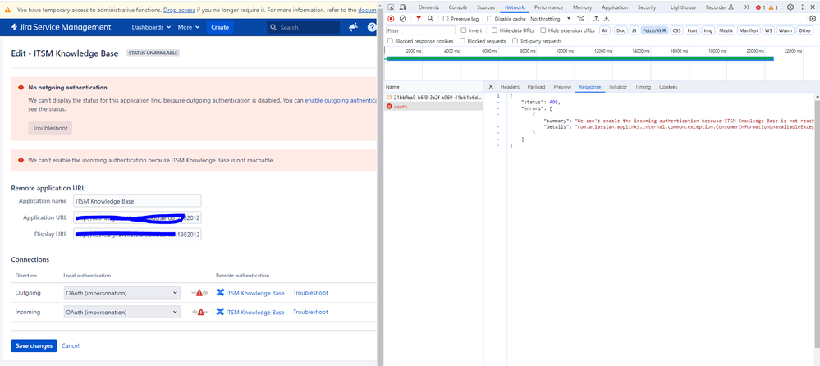Select the failed oauth request row
This screenshot has width=820, height=366.
point(433,106)
